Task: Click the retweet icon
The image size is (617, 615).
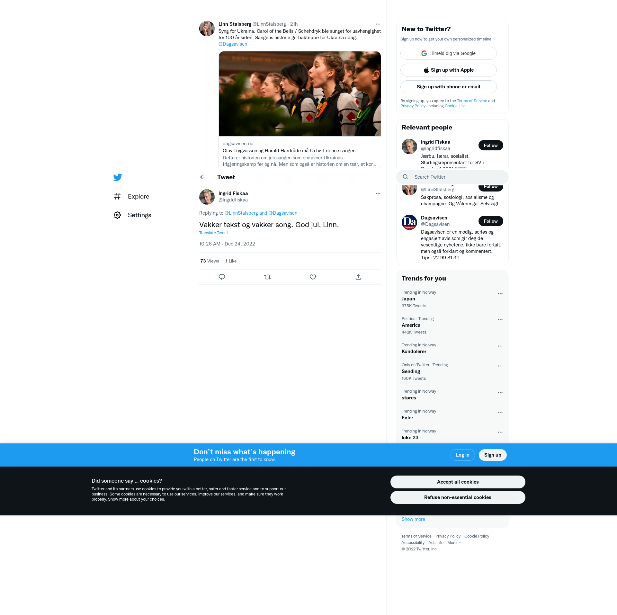Action: (267, 277)
